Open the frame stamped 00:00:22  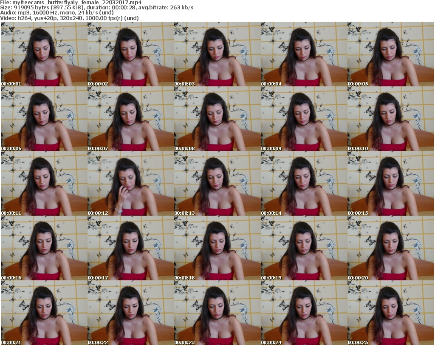131,313
